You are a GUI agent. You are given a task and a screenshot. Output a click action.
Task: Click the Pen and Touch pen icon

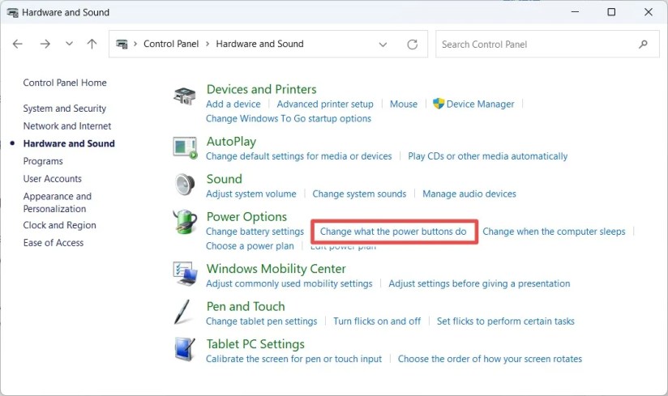pos(182,312)
